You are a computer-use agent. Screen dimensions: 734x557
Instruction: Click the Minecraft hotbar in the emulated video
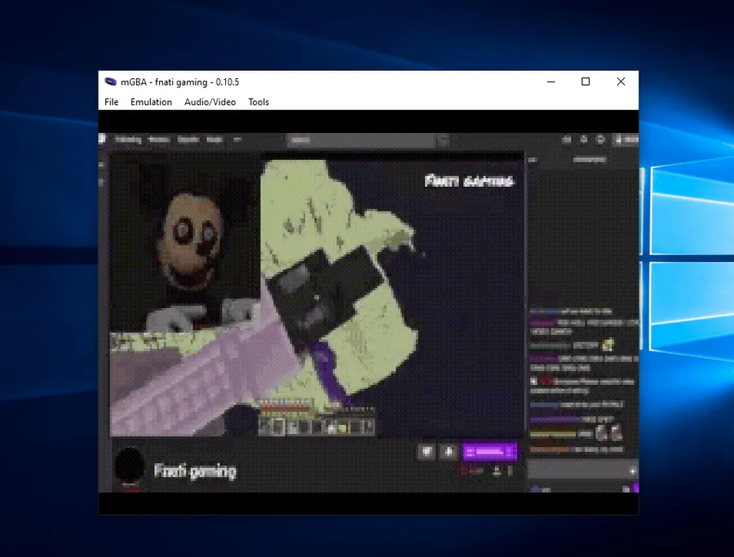pyautogui.click(x=317, y=427)
